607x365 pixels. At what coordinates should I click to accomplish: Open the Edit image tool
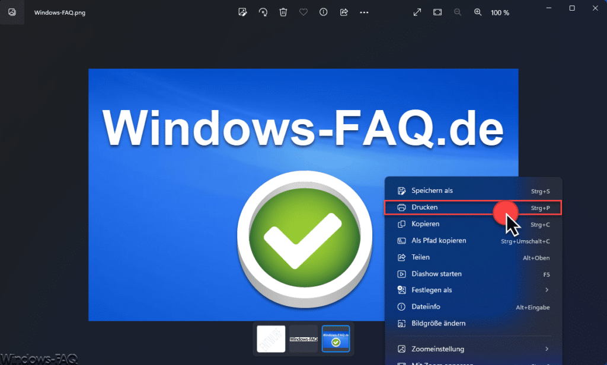242,12
